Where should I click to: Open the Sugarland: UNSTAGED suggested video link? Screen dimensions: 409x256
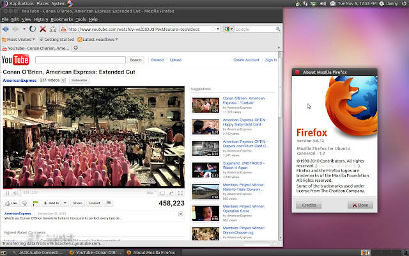tap(243, 165)
